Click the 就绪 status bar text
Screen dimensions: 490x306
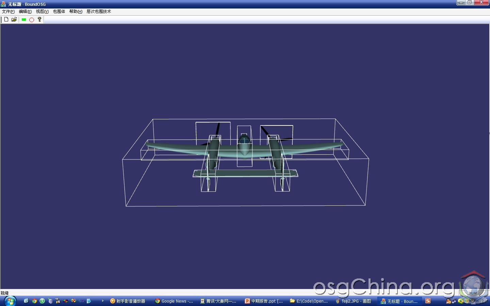pyautogui.click(x=4, y=293)
